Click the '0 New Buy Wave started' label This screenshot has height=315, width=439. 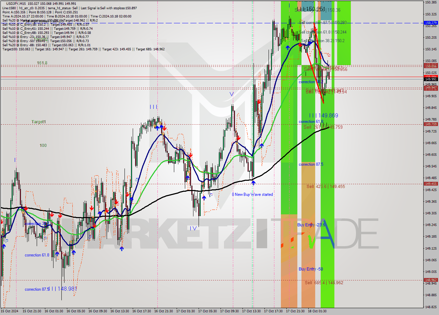point(252,194)
